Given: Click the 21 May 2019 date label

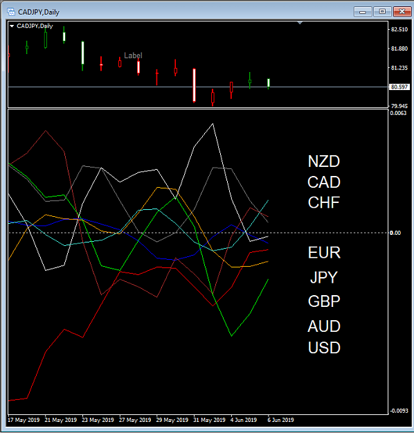Looking at the screenshot, I should point(61,420).
